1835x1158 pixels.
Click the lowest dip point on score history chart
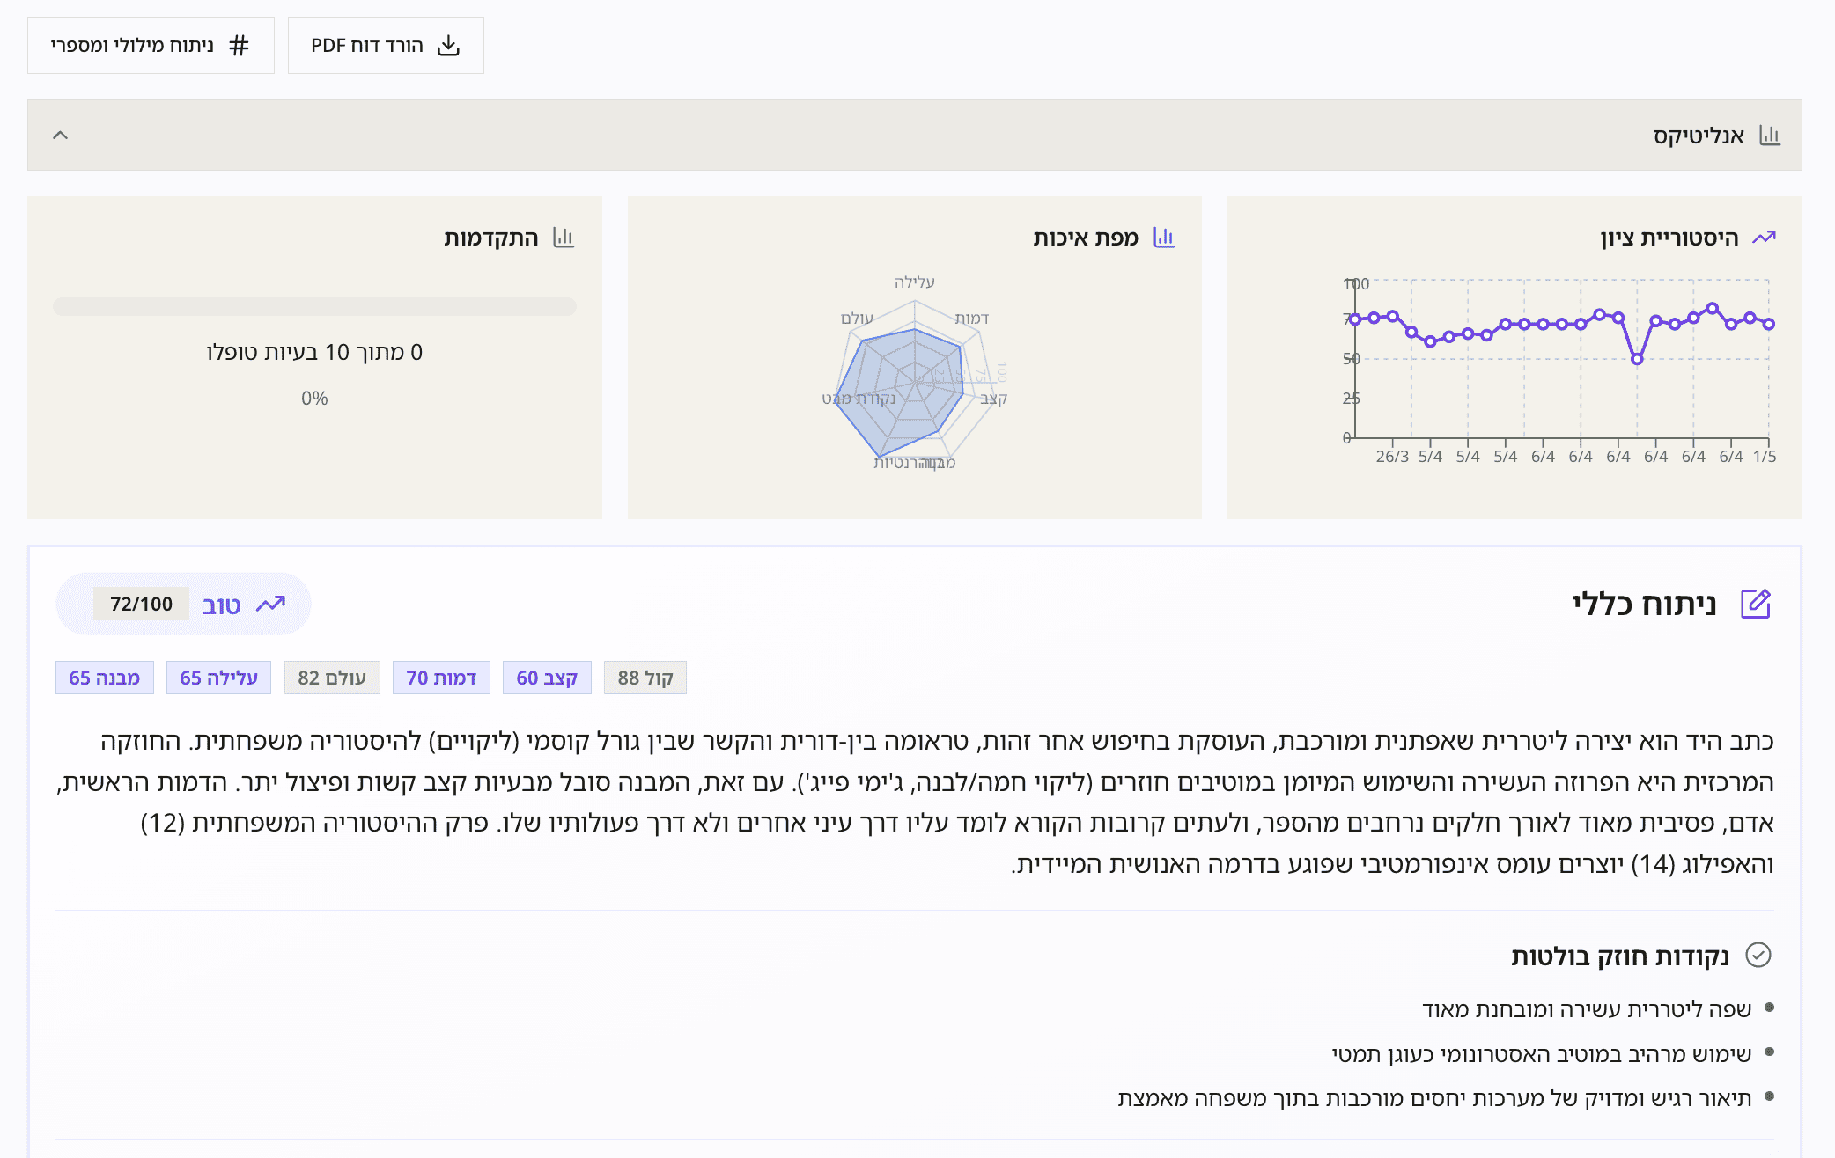pos(1637,359)
